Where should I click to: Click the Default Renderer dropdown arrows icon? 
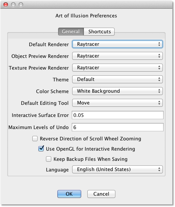click(x=159, y=44)
